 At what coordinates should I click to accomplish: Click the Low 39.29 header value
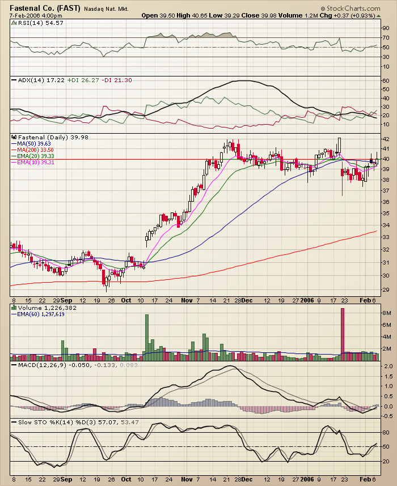click(224, 15)
